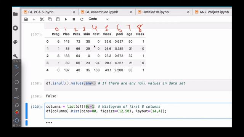This screenshot has height=137, width=244.
Task: Close the GL essembled.ipynb tab
Action: [x=131, y=12]
